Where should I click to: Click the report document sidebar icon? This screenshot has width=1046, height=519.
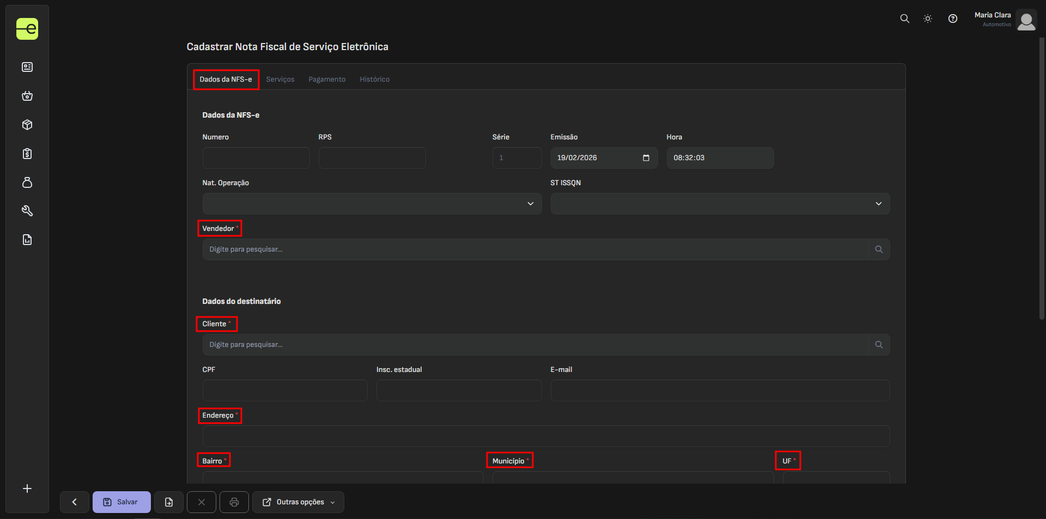[x=27, y=240]
